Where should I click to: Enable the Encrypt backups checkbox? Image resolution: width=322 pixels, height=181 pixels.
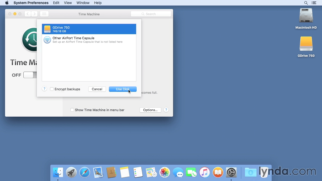click(x=52, y=89)
